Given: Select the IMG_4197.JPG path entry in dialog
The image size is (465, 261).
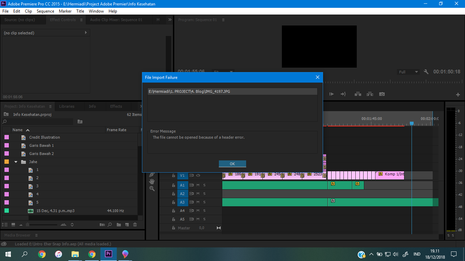Looking at the screenshot, I should (232, 91).
